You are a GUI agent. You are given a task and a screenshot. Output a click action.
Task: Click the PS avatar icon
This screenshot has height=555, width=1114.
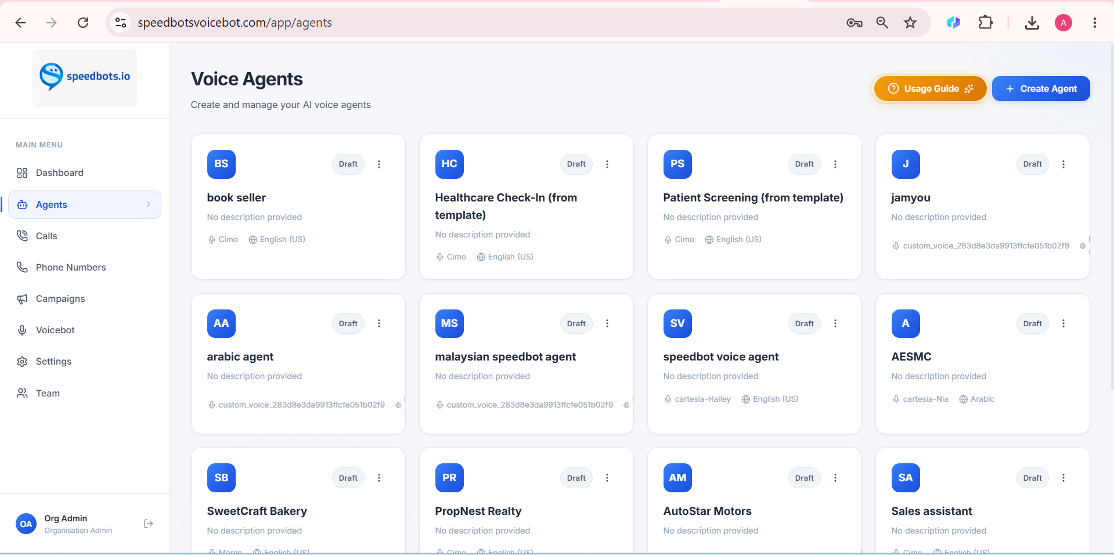pos(677,164)
